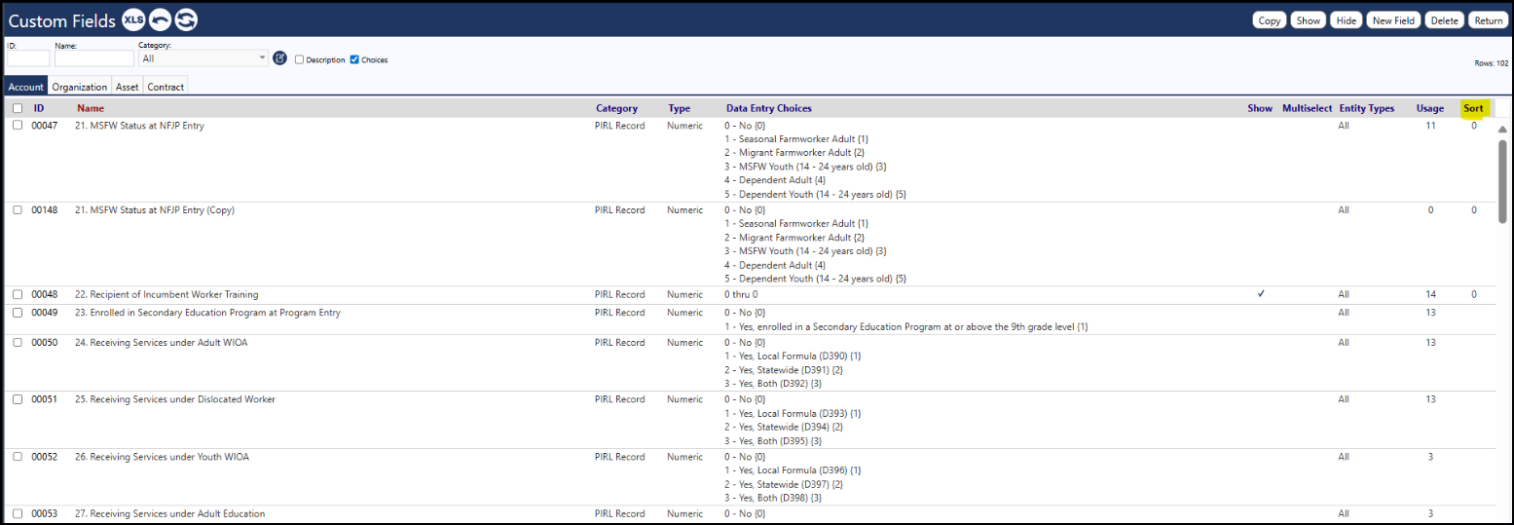Mark the checkbox for row 00050
Image resolution: width=1514 pixels, height=525 pixels.
(18, 342)
